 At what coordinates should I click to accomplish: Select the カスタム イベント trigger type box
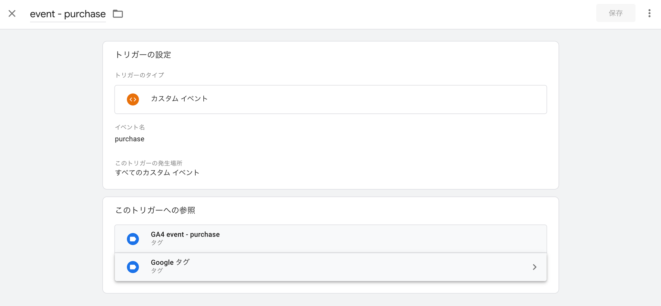tap(330, 99)
